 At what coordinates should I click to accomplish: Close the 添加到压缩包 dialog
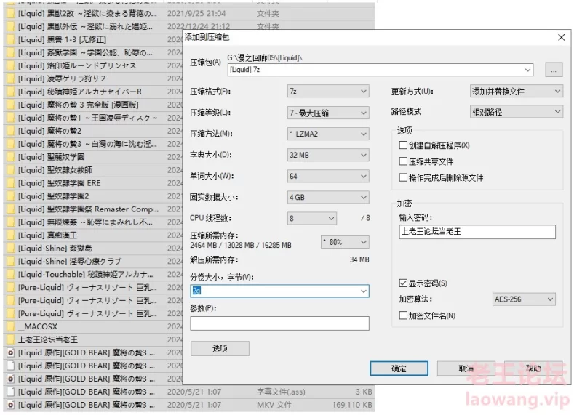pyautogui.click(x=561, y=37)
